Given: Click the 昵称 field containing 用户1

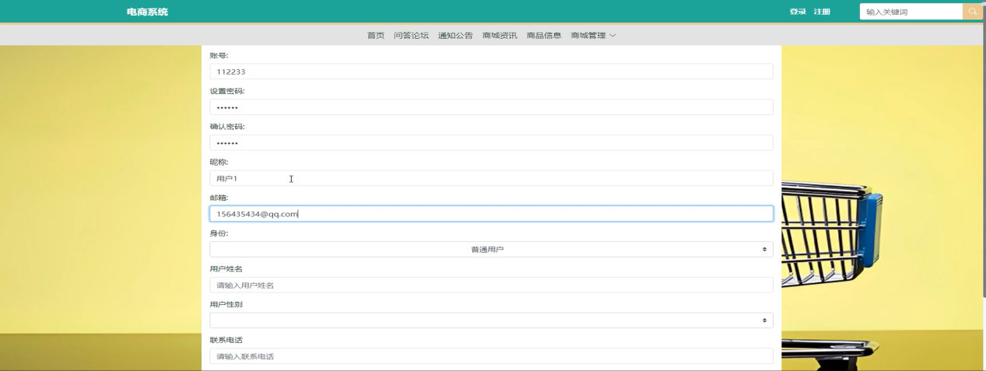Looking at the screenshot, I should click(x=491, y=178).
